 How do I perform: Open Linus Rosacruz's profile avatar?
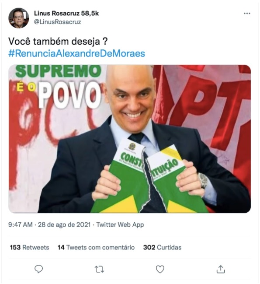click(19, 18)
